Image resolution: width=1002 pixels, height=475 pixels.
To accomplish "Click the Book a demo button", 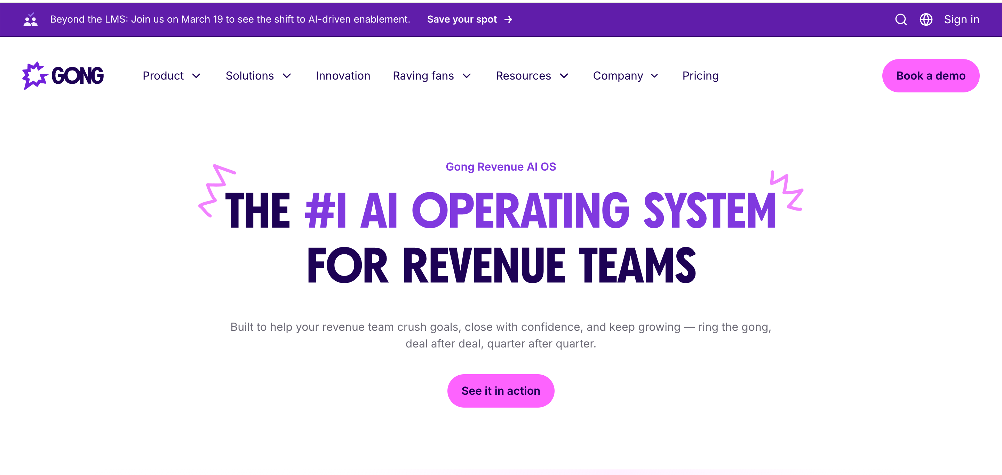I will point(931,76).
